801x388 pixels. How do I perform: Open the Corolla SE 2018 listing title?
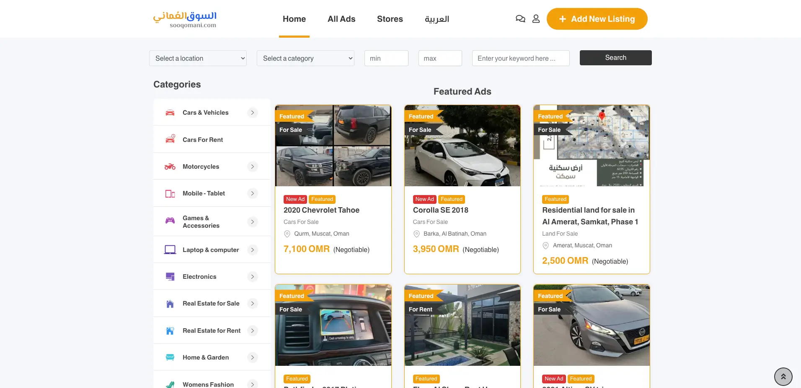pos(441,210)
